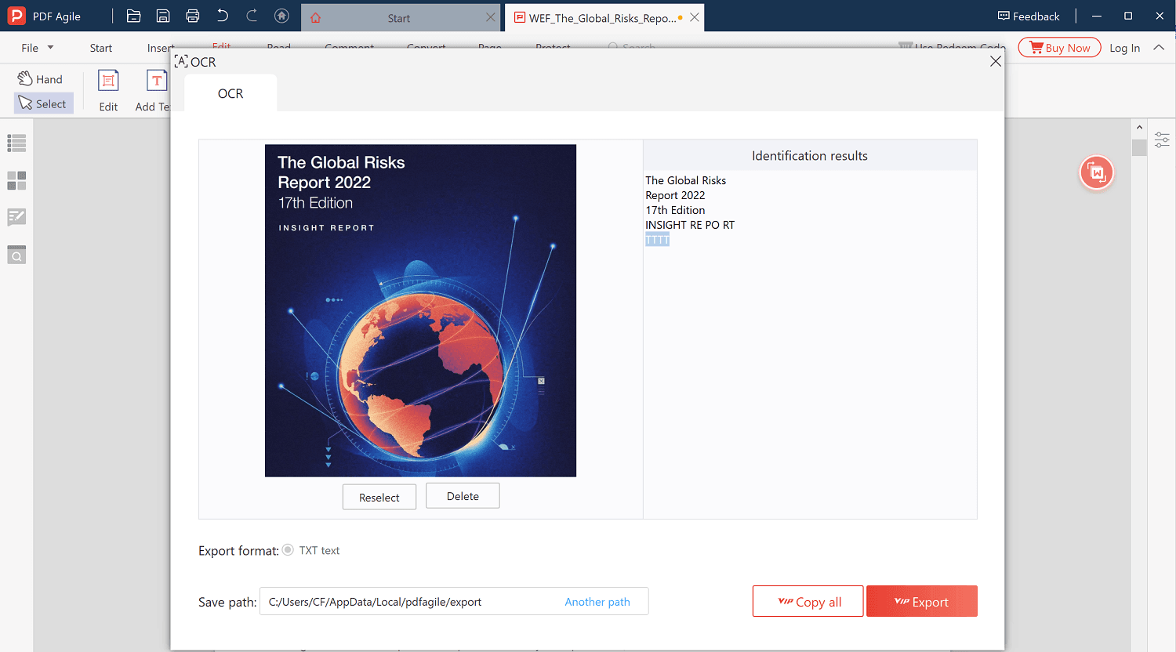
Task: Print the document via the printer icon
Action: pyautogui.click(x=193, y=16)
